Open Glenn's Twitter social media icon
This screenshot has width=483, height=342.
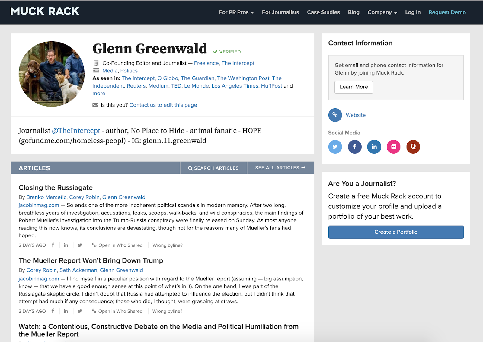pyautogui.click(x=335, y=147)
